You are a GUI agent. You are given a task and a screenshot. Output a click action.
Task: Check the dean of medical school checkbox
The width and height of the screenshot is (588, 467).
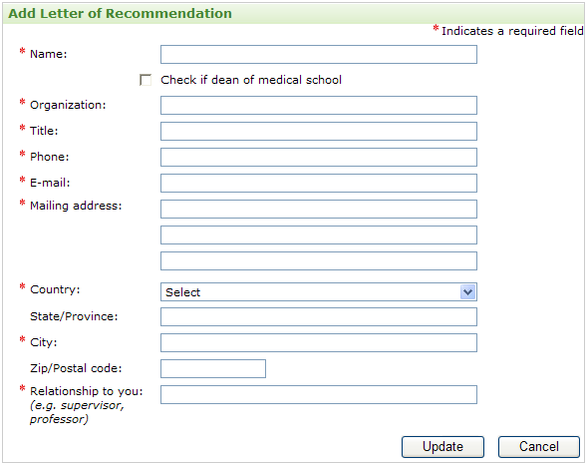[x=146, y=80]
